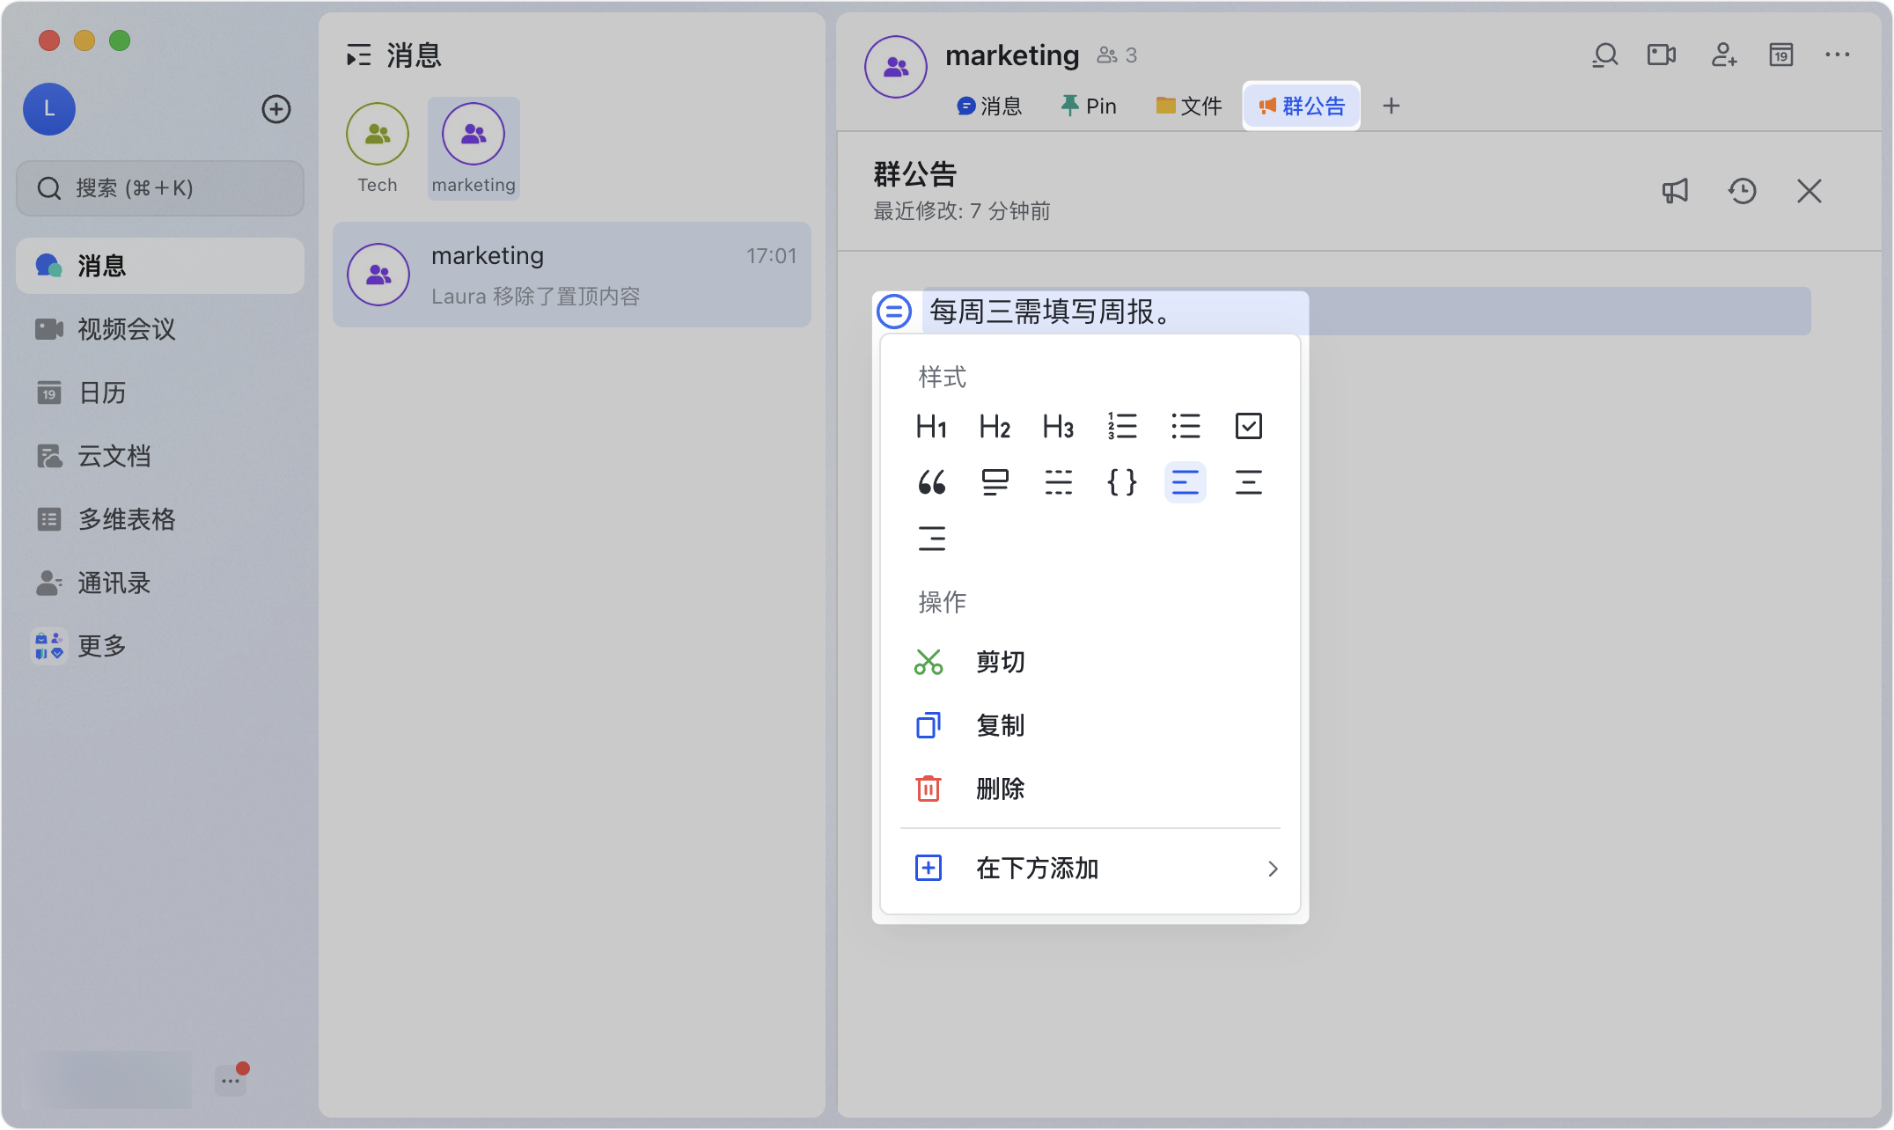Go to 消息 in the sidebar

(x=160, y=266)
